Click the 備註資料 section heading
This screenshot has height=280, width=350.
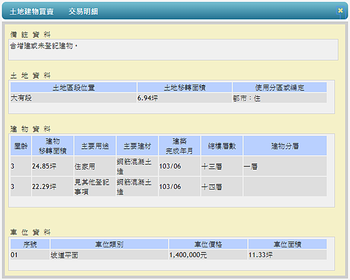coord(30,34)
